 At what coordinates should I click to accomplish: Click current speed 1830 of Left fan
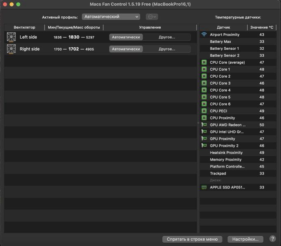[74, 37]
